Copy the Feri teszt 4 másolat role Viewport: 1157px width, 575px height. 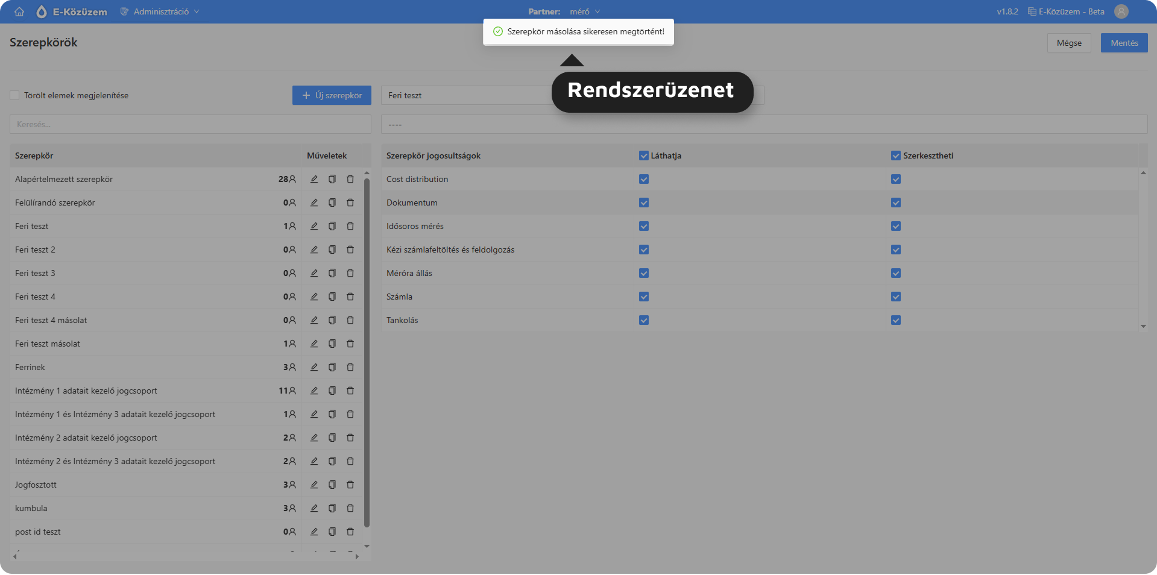[332, 320]
